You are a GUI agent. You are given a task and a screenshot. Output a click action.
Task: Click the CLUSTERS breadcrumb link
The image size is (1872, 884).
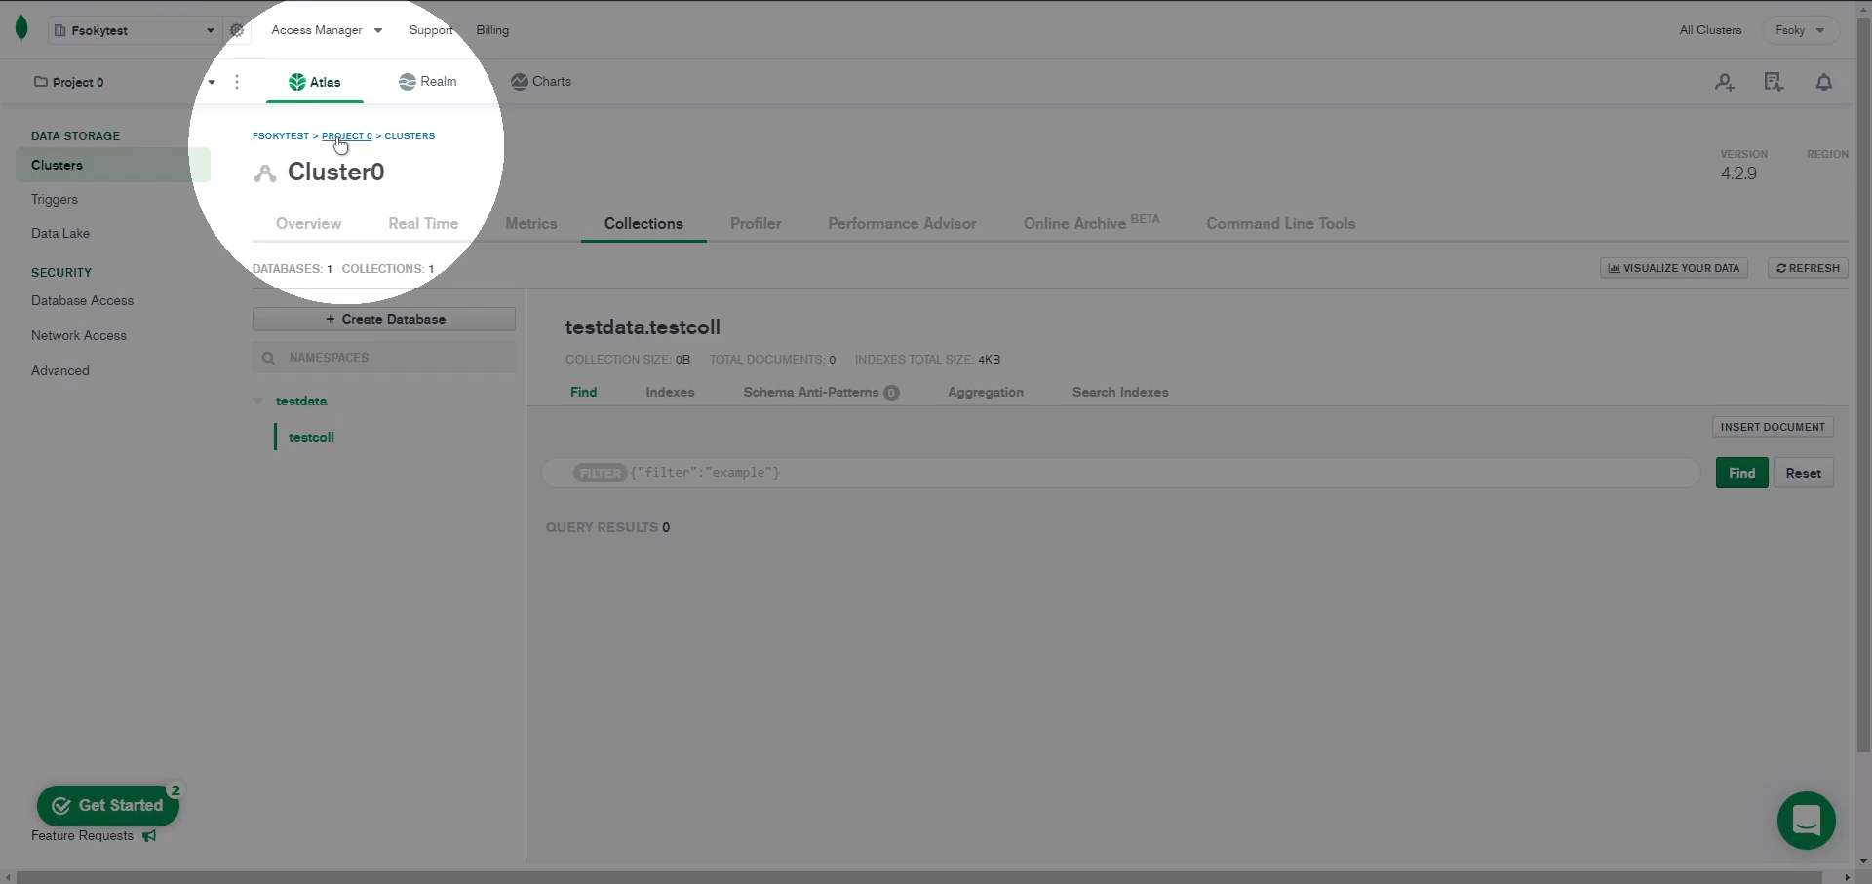point(409,135)
